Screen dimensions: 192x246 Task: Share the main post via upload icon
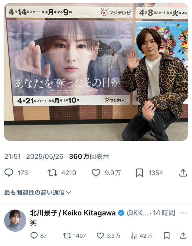(183, 173)
